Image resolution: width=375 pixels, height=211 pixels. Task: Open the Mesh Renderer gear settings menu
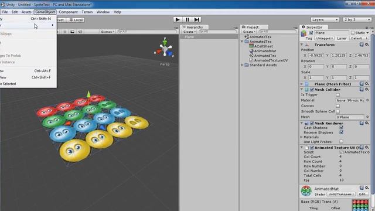(367, 123)
